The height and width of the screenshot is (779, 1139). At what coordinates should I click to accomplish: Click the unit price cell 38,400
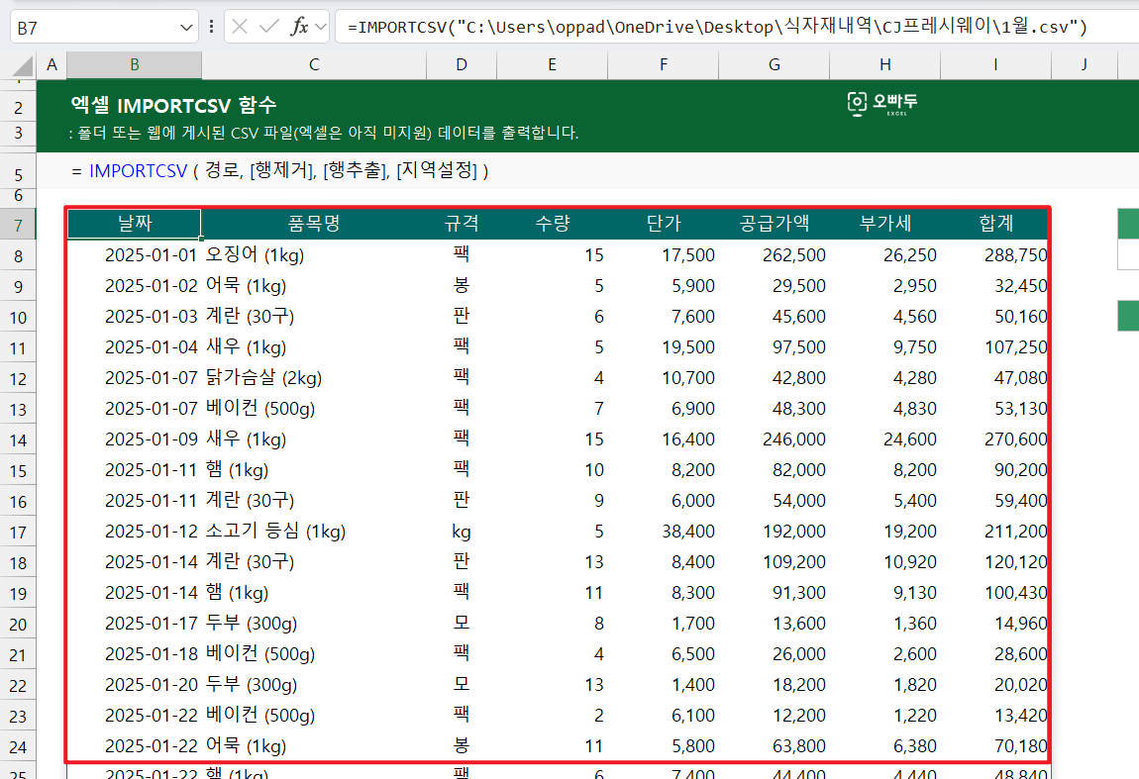point(664,532)
